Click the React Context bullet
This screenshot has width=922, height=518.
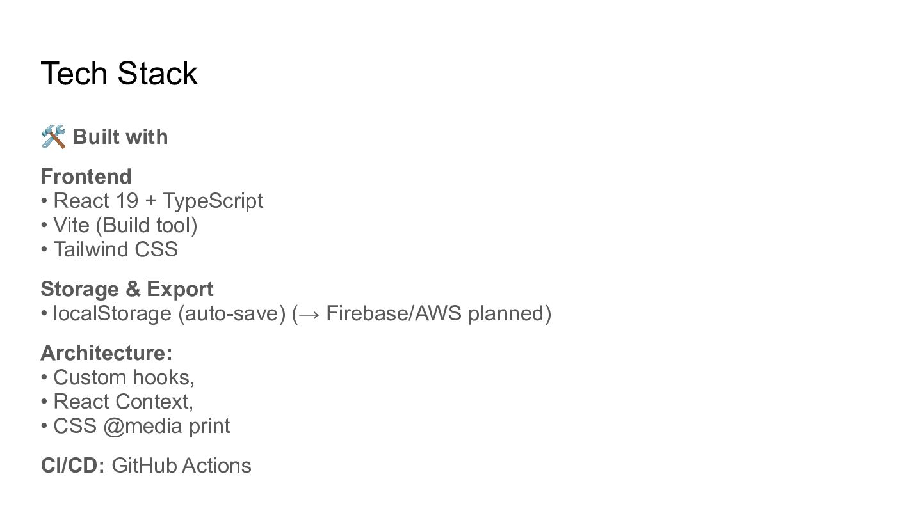pyautogui.click(x=117, y=402)
